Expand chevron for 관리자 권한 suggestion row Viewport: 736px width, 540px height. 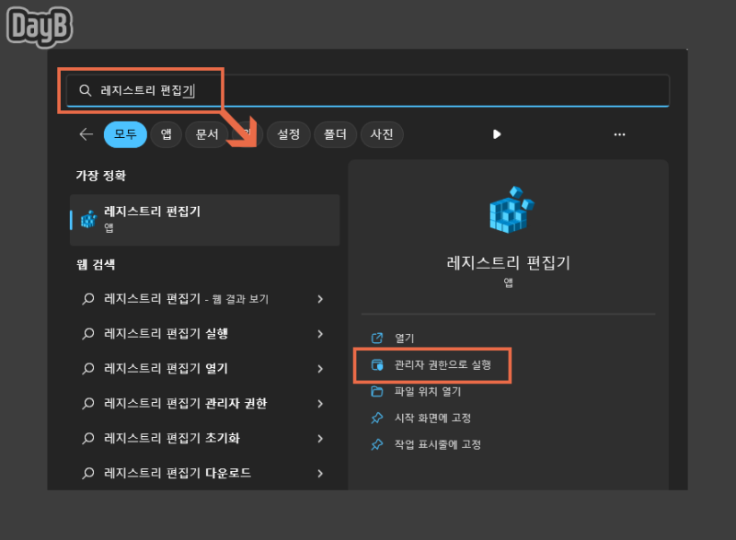(x=320, y=404)
